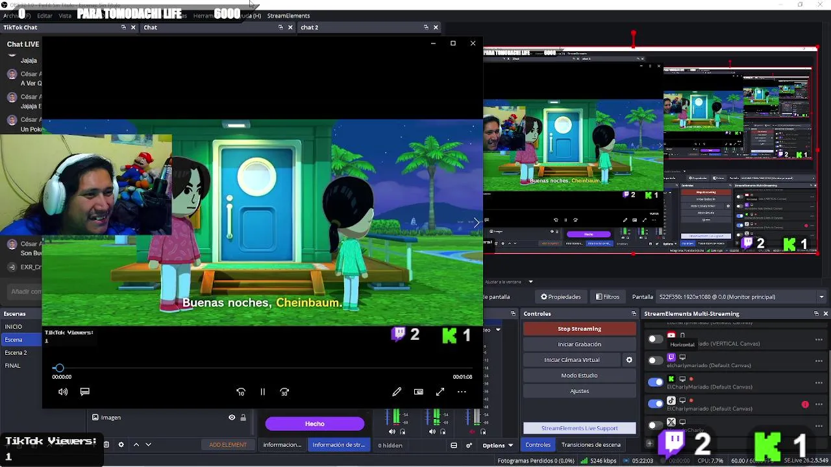Open source properties gear icon
Image resolution: width=831 pixels, height=467 pixels.
121,445
